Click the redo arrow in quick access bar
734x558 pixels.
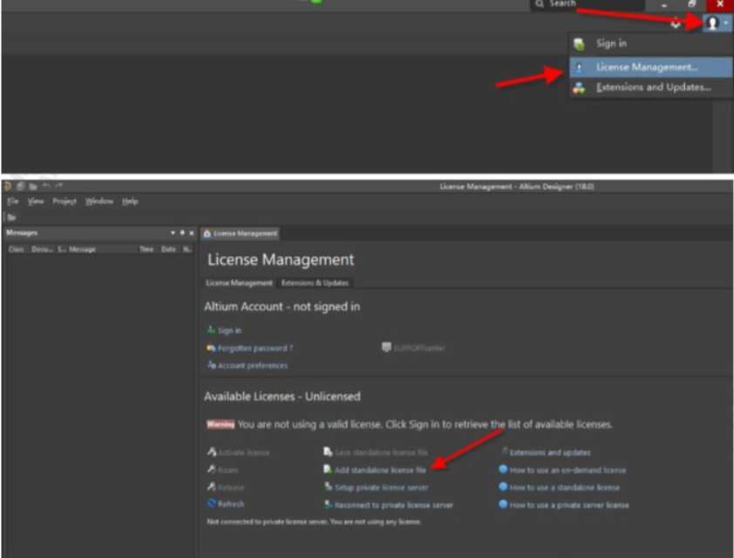[58, 187]
